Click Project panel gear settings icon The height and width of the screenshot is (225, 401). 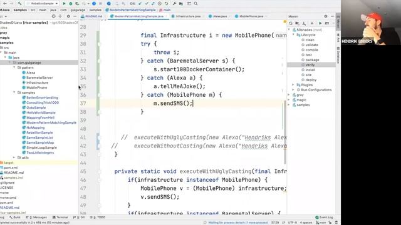click(x=68, y=16)
